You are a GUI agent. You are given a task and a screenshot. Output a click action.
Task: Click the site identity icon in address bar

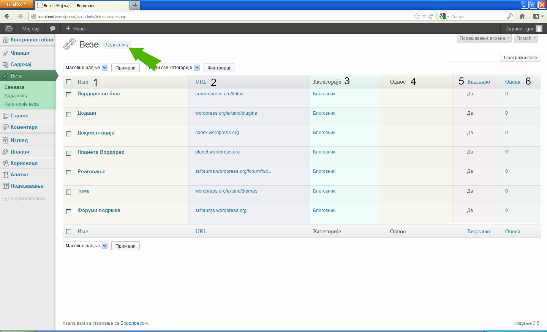(34, 16)
